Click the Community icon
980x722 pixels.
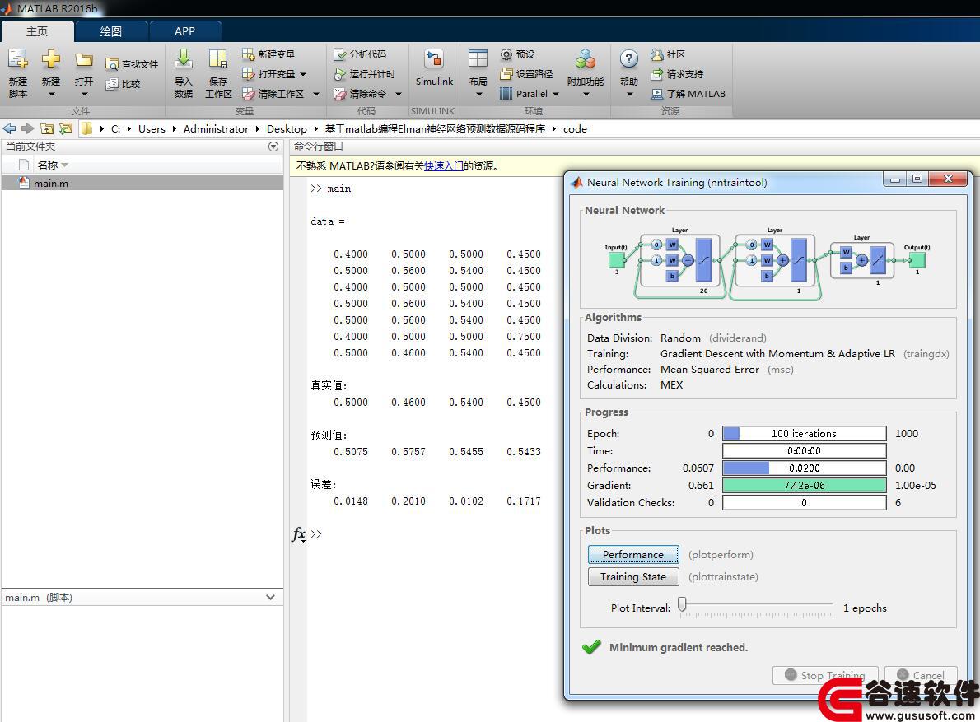[x=656, y=54]
